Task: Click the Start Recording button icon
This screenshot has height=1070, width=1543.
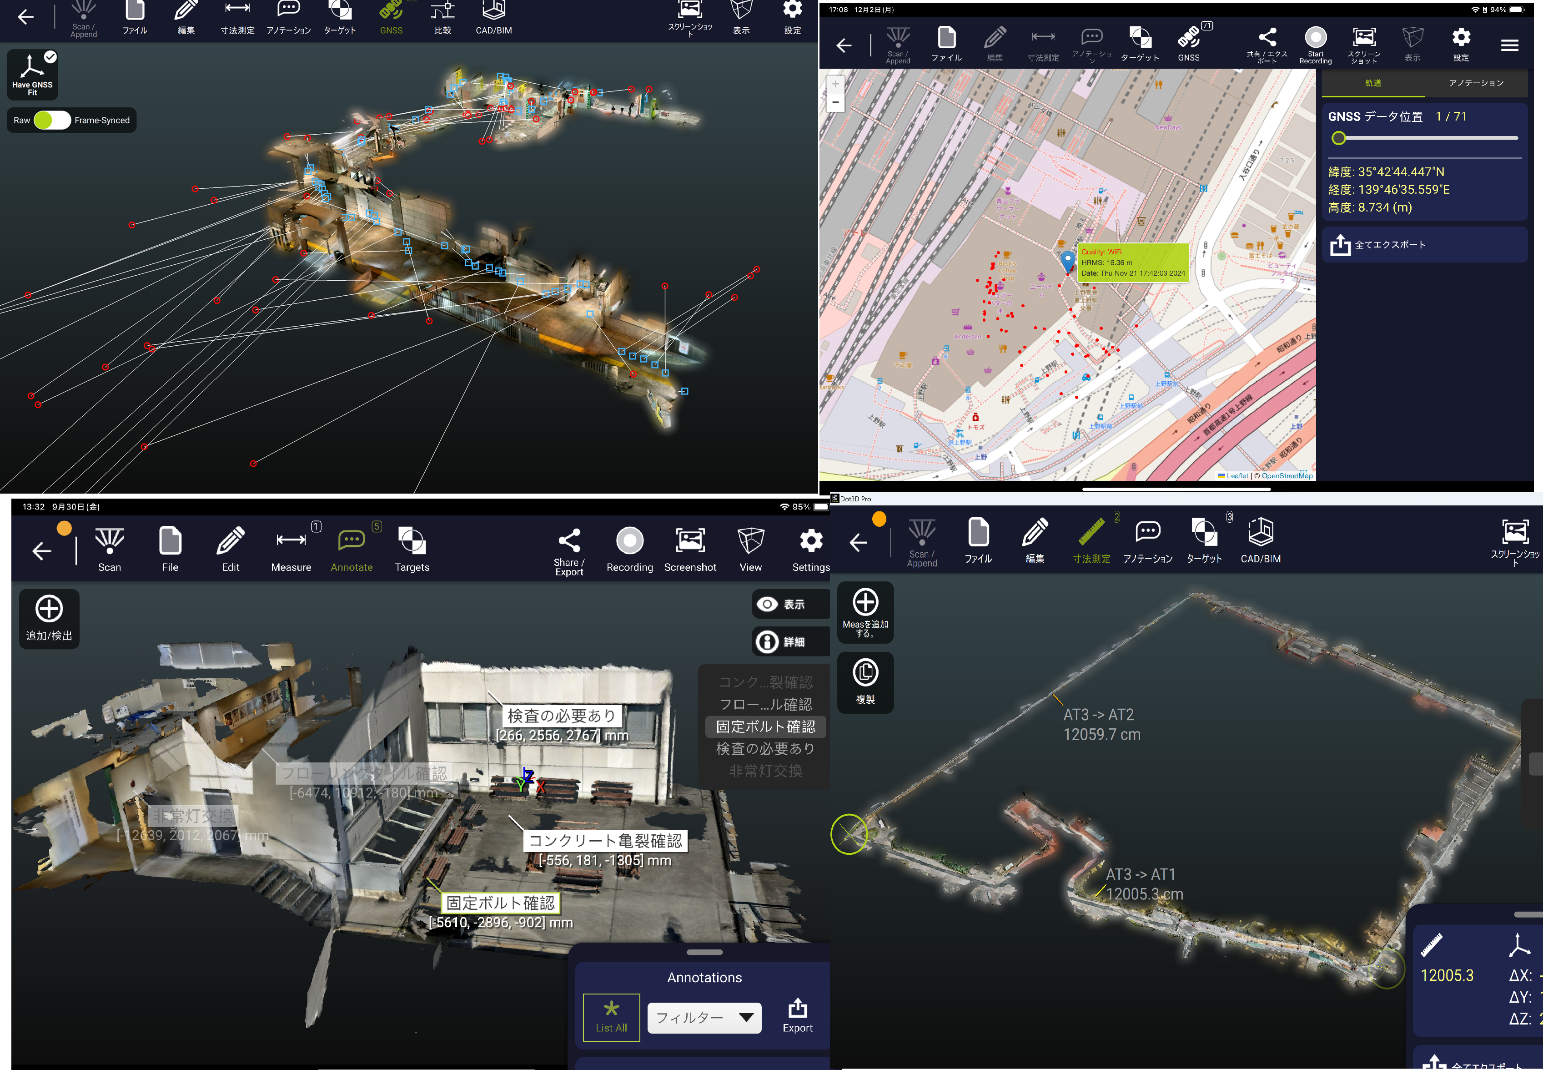Action: point(1315,38)
